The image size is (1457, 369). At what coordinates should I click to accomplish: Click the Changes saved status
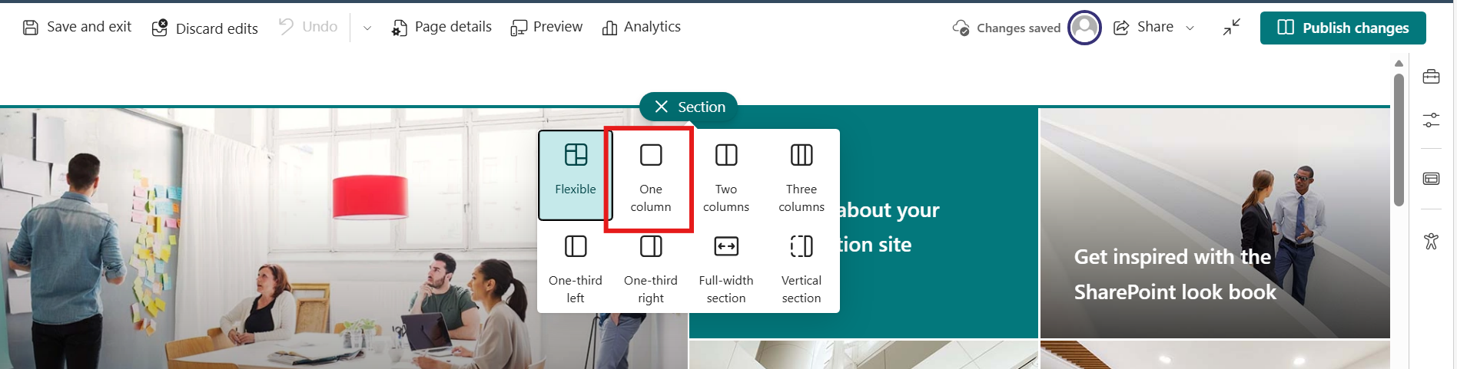pyautogui.click(x=1006, y=28)
